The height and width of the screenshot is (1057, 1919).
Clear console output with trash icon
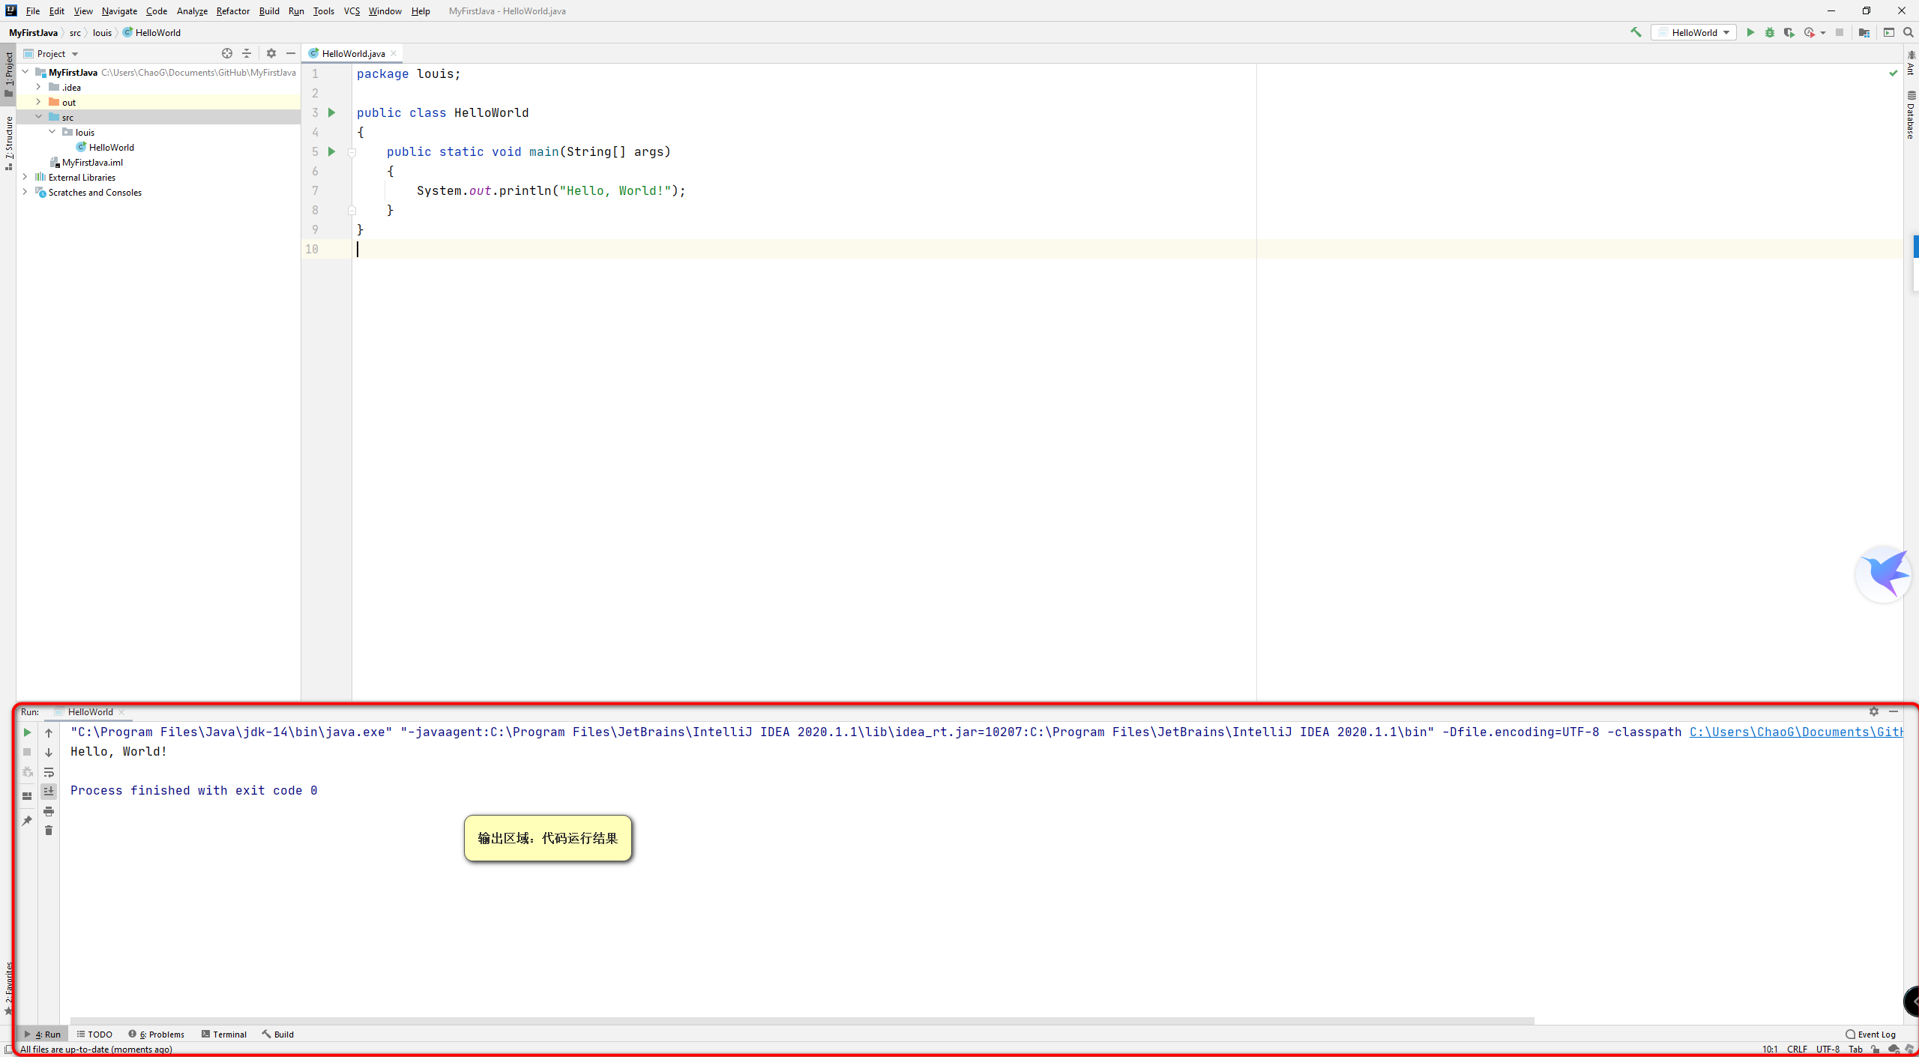(x=49, y=831)
